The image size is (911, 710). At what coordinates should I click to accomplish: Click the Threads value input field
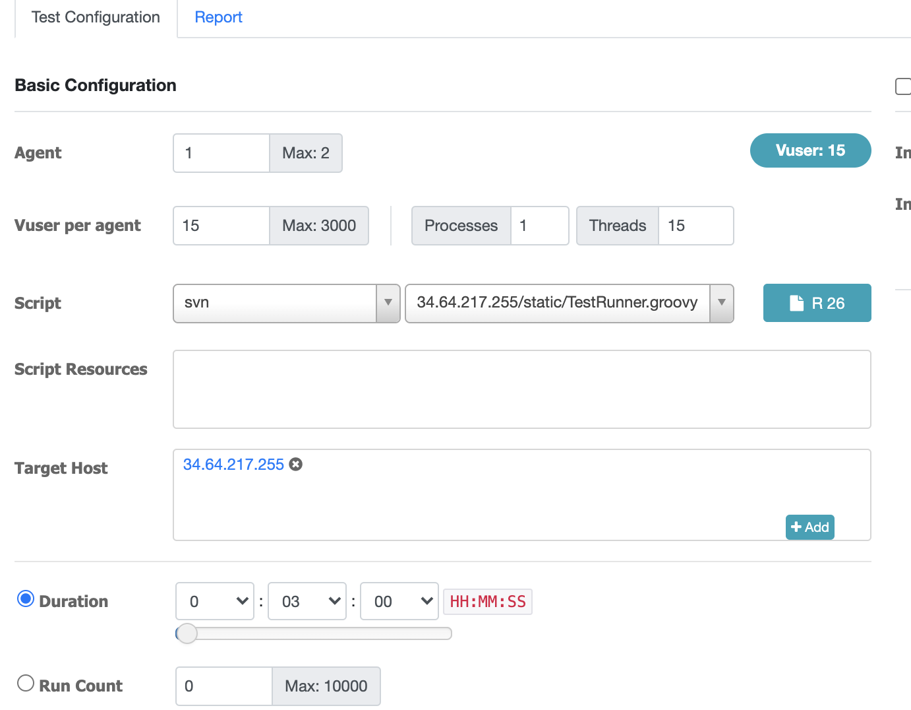(696, 226)
